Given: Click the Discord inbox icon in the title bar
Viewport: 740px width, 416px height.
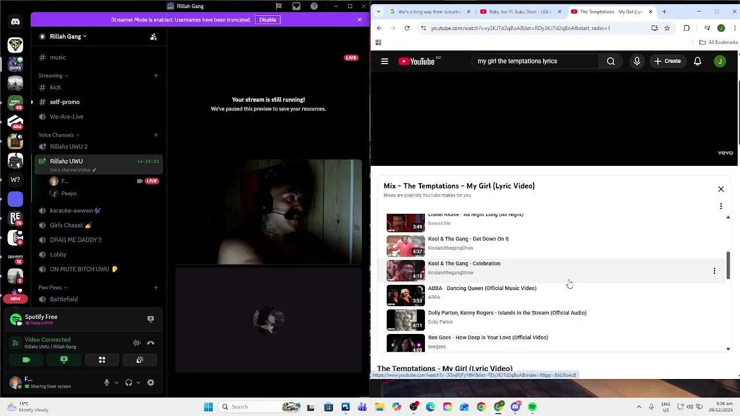Looking at the screenshot, I should pyautogui.click(x=297, y=6).
